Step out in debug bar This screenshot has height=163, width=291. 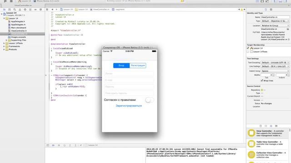[x=75, y=145]
